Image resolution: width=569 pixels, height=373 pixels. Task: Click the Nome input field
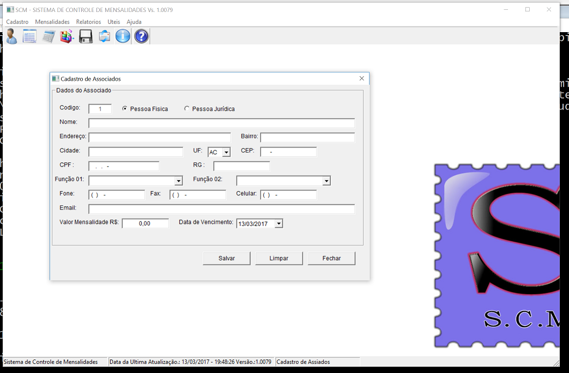pos(221,123)
